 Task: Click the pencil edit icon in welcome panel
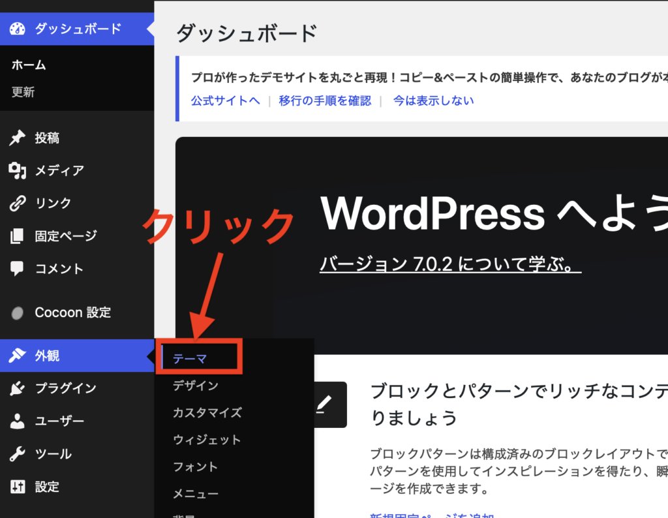tap(324, 404)
